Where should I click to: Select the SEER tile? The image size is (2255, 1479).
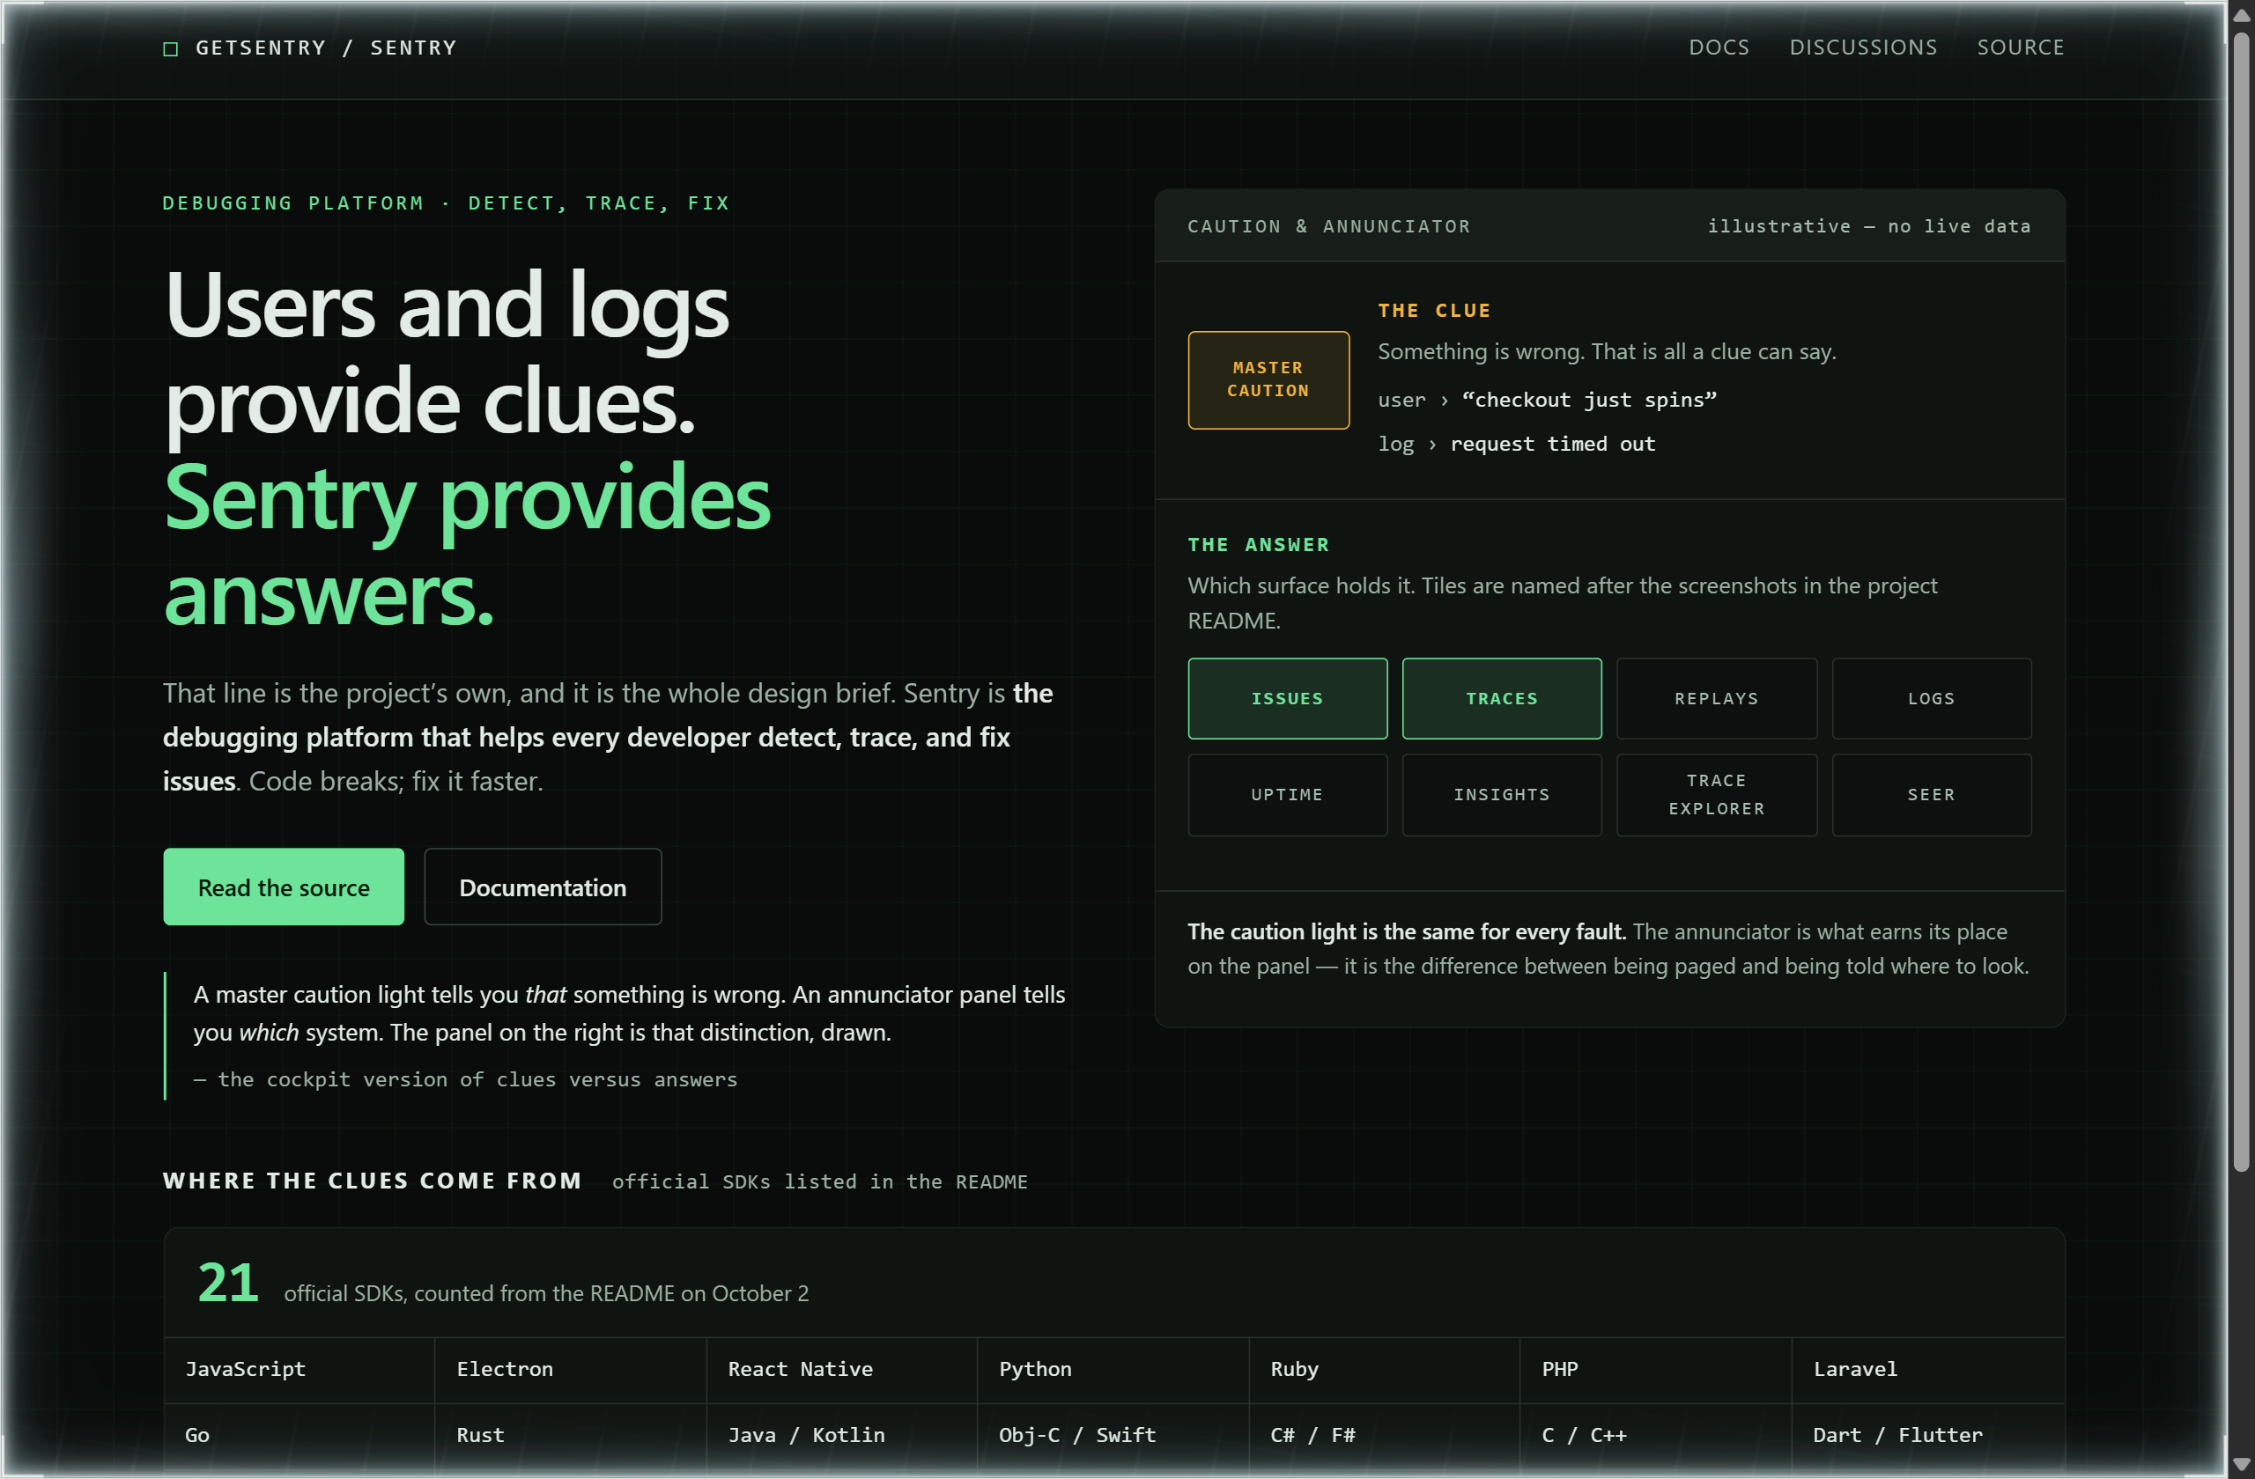pyautogui.click(x=1932, y=795)
